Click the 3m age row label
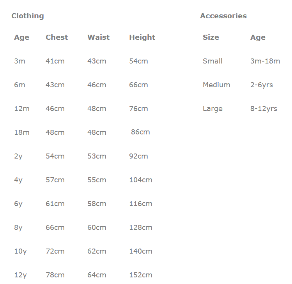This screenshot has height=284, width=292. (x=20, y=61)
